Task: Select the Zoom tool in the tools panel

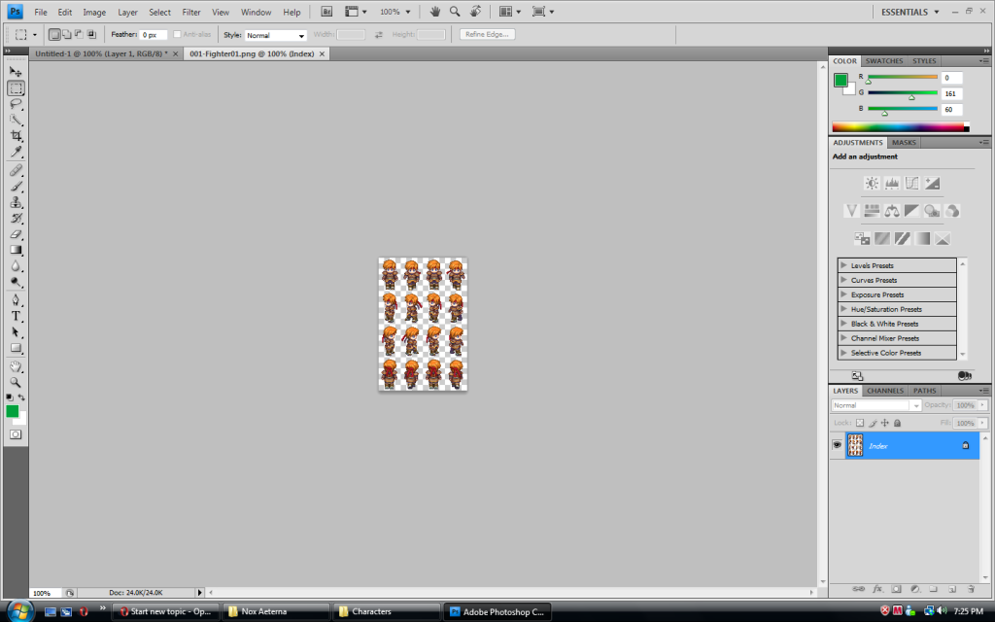Action: coord(16,382)
